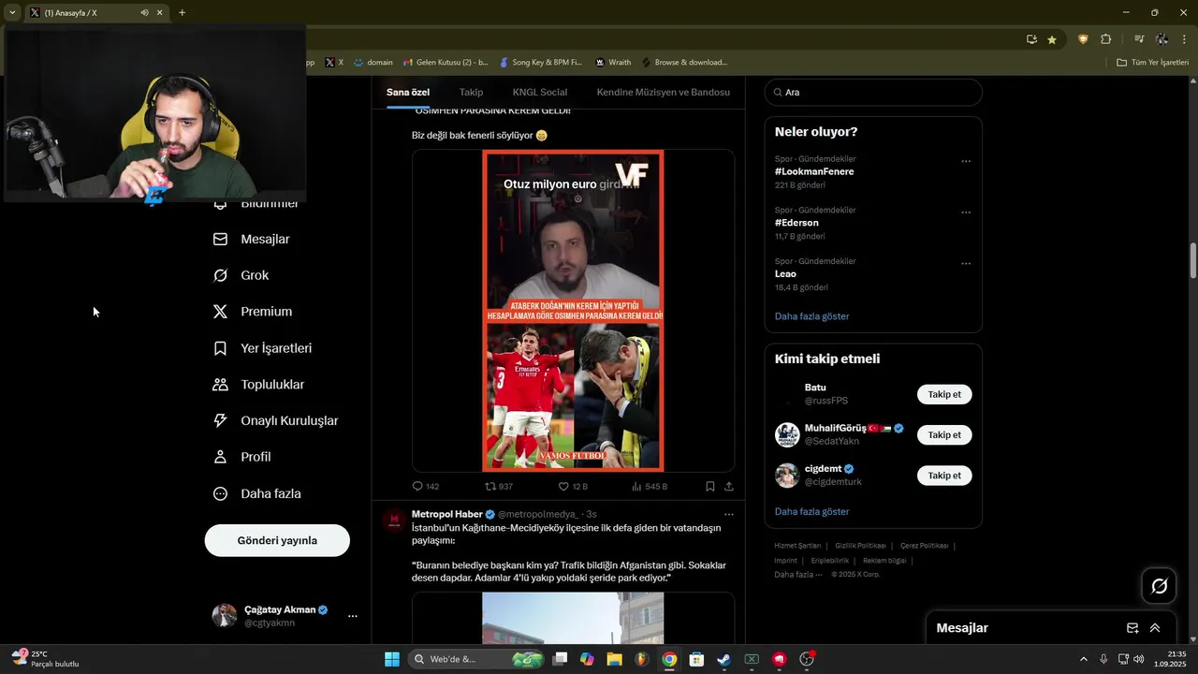Open Mesajlar from the left sidebar
The height and width of the screenshot is (674, 1198).
pyautogui.click(x=252, y=240)
